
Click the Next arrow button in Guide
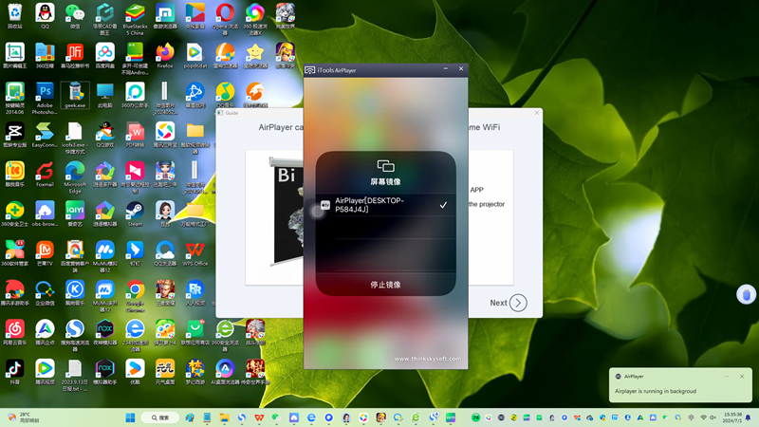(x=518, y=303)
